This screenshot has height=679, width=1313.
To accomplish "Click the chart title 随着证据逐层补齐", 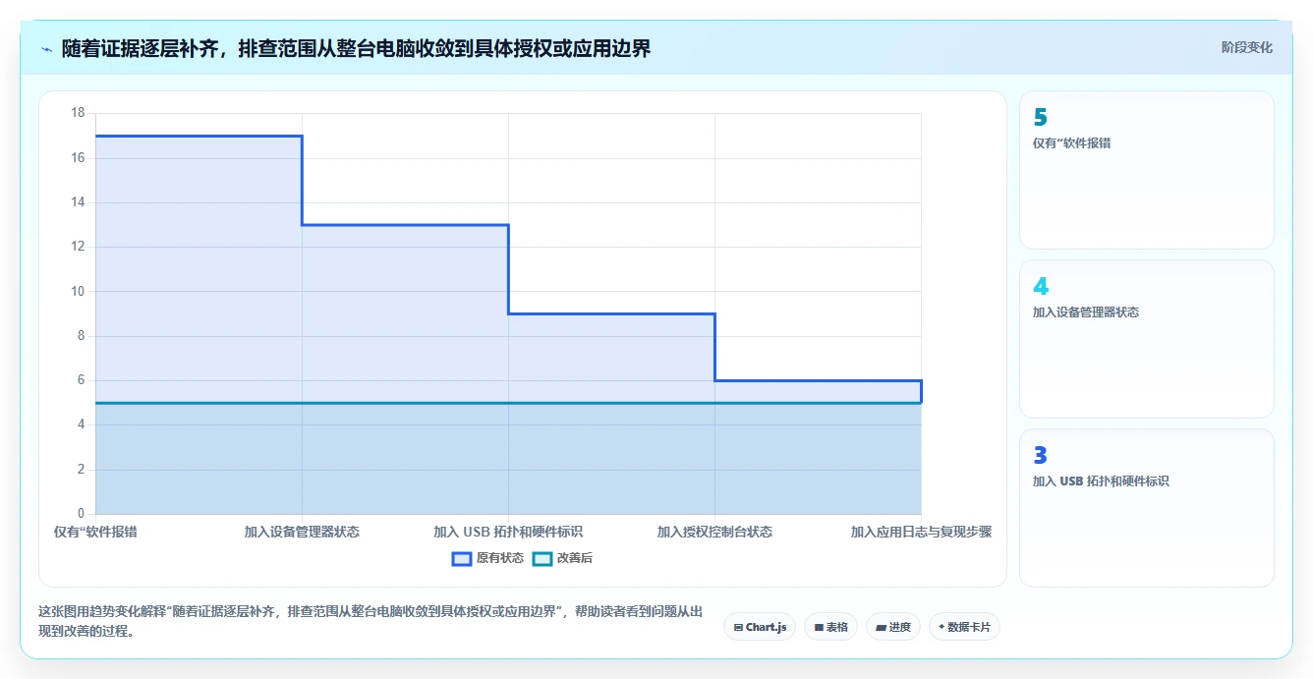I will [x=356, y=48].
